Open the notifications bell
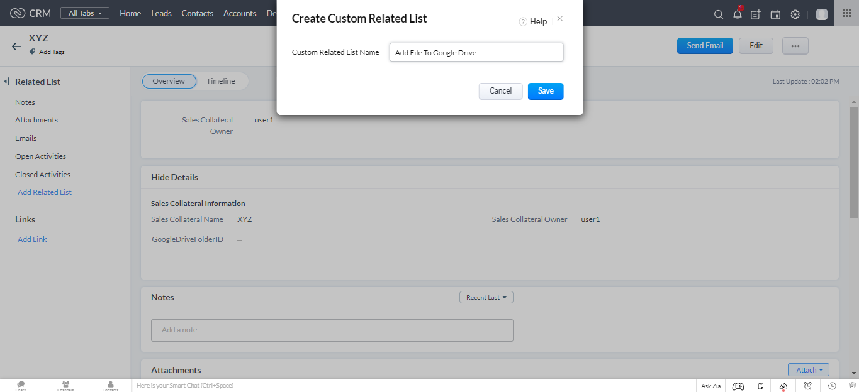Image resolution: width=859 pixels, height=392 pixels. 738,14
